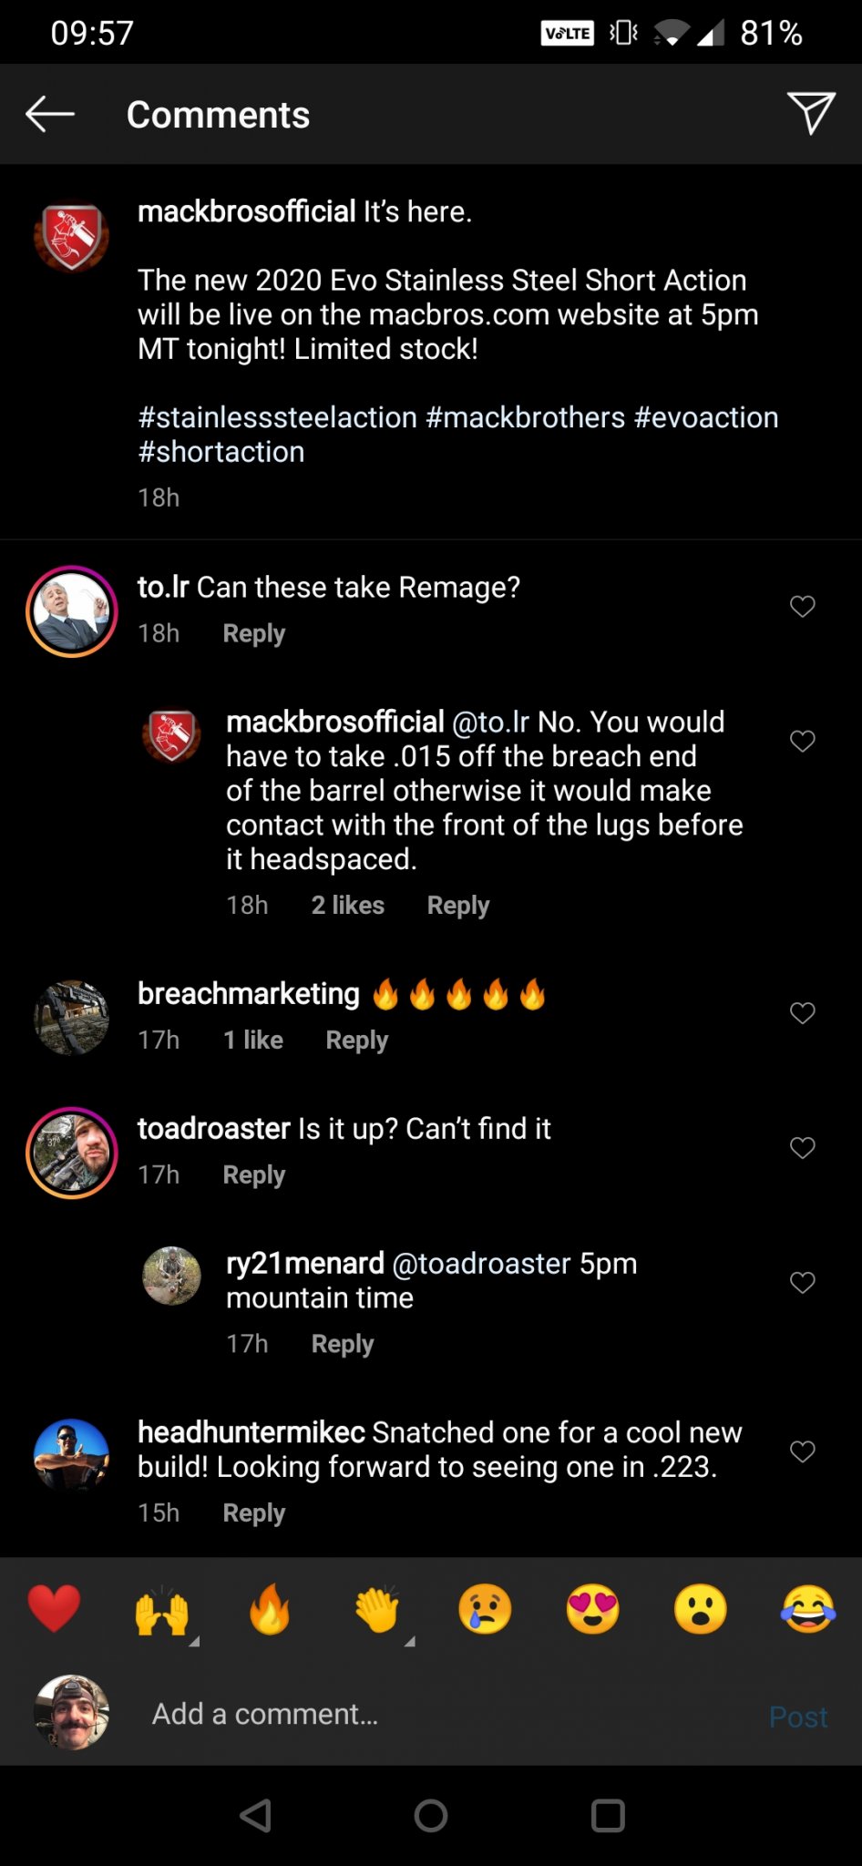
Task: Open the #evoaction hashtag link
Action: [x=705, y=417]
